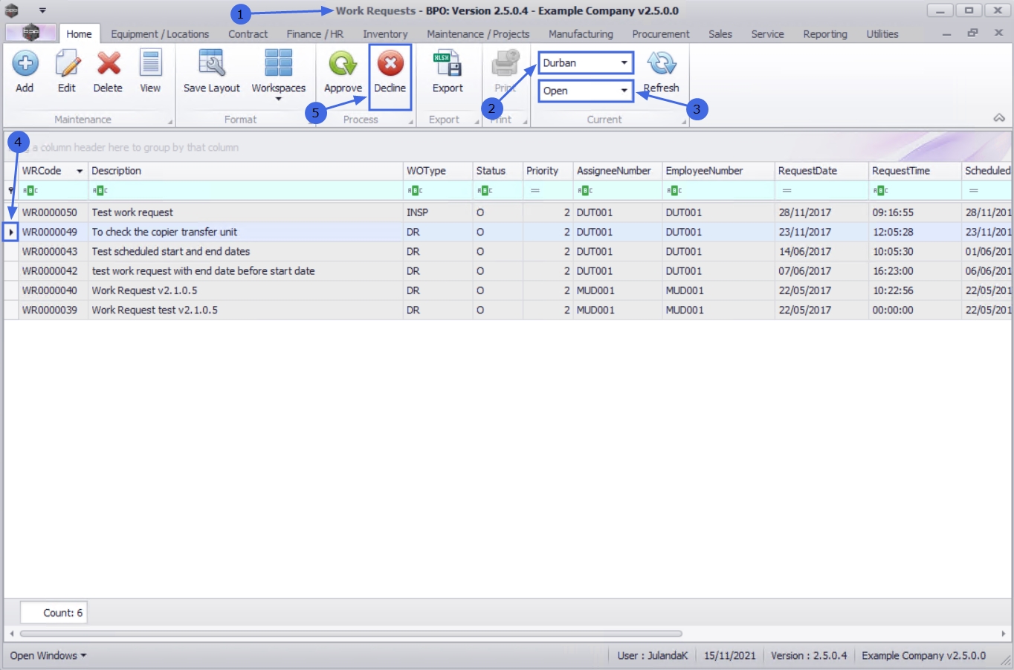Sort by the Priority column header
Viewport: 1014px width, 670px height.
point(548,171)
